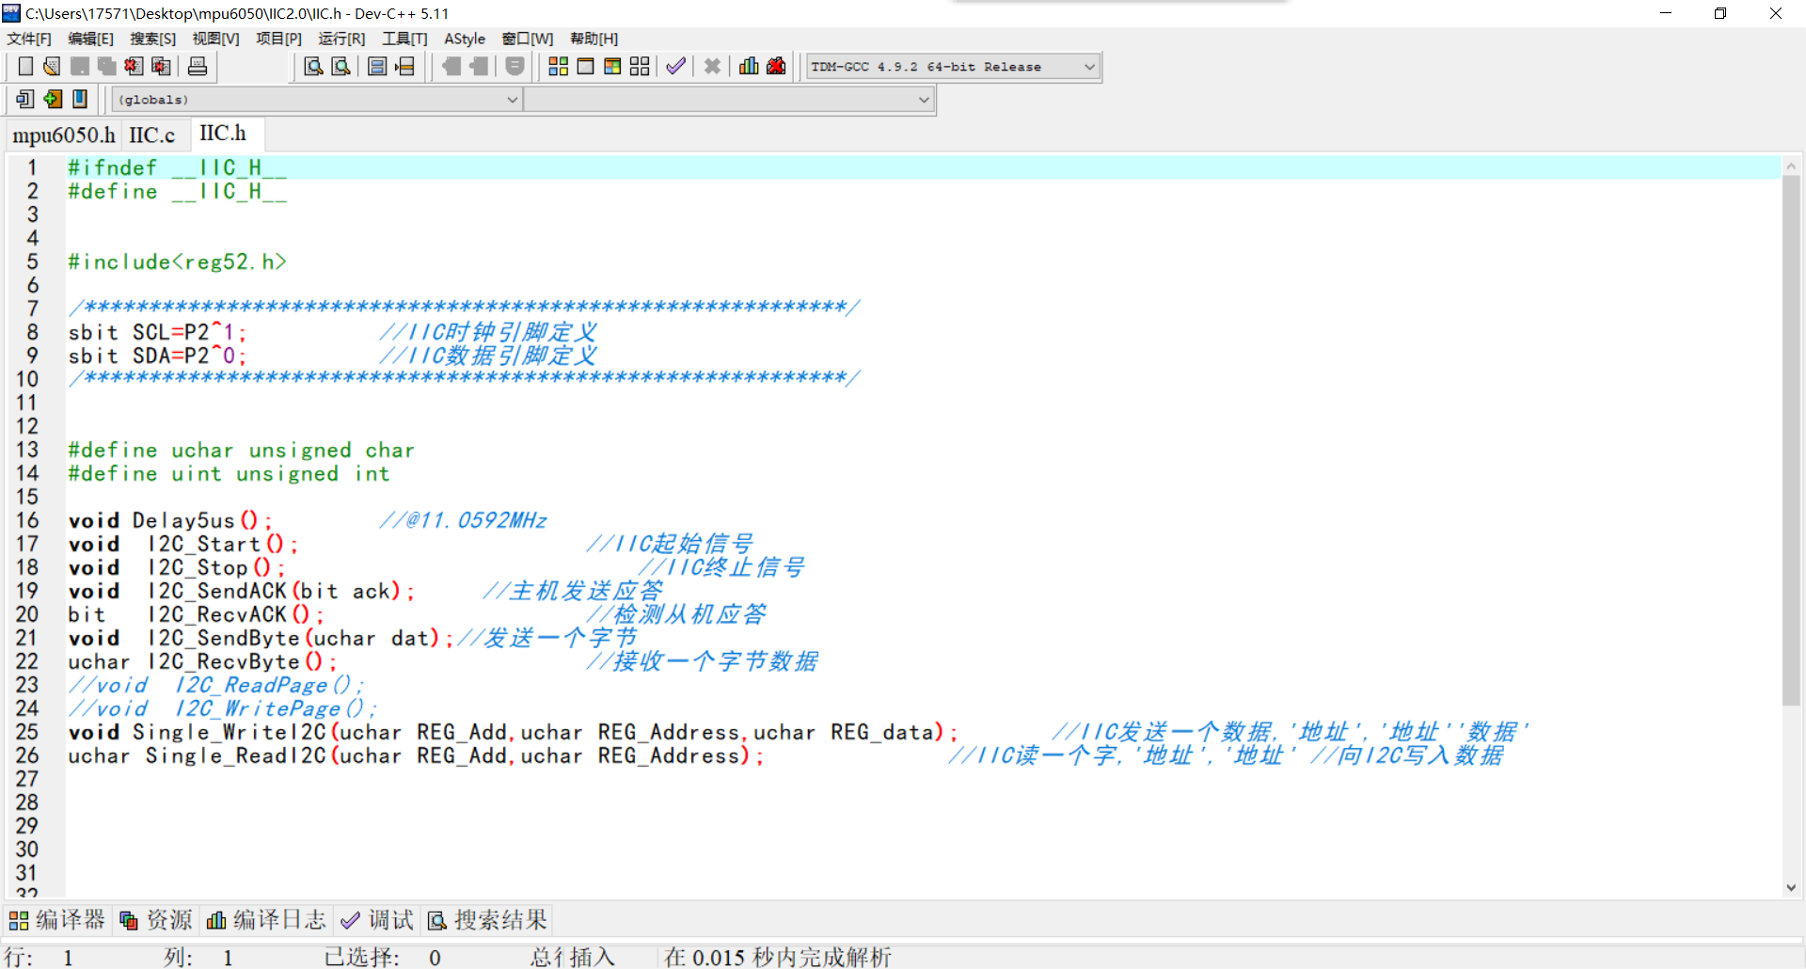Click the editor vertical scrollbar down arrow
Screen dimensions: 1806x969
(1791, 887)
